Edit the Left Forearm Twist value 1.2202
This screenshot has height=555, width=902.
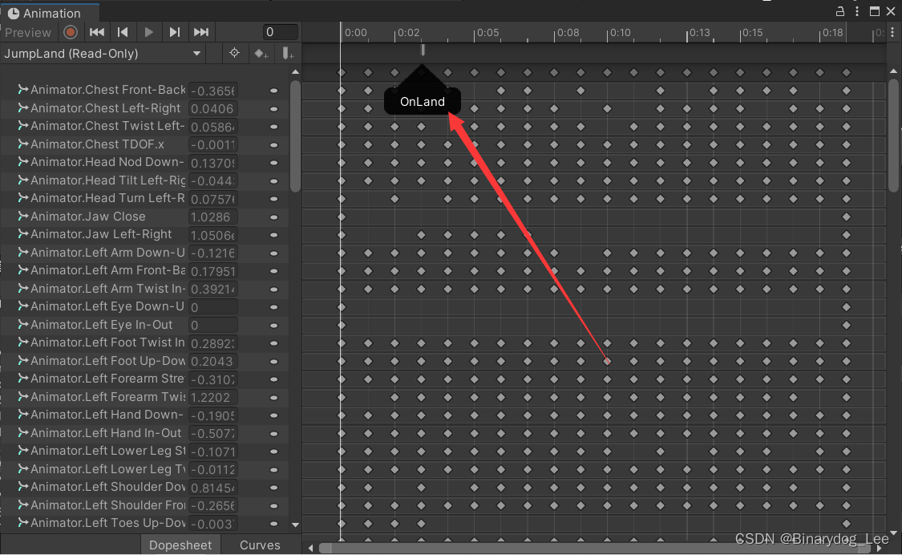(212, 397)
